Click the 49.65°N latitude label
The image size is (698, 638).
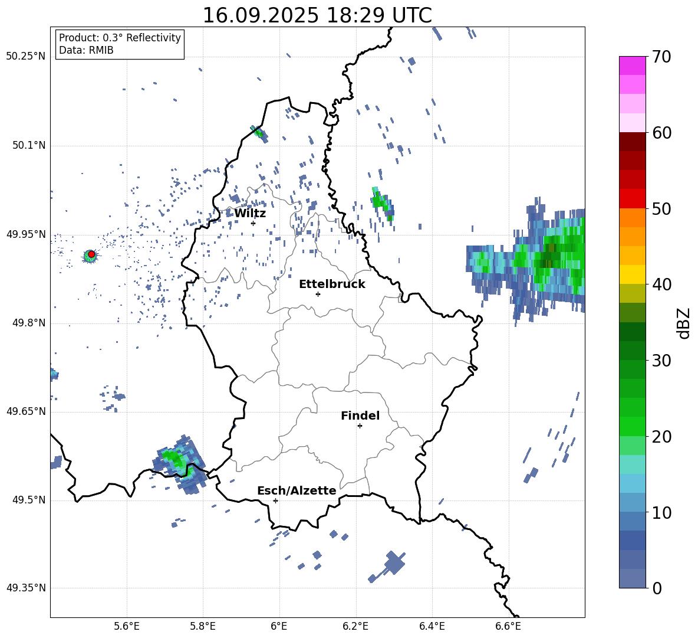[x=26, y=411]
